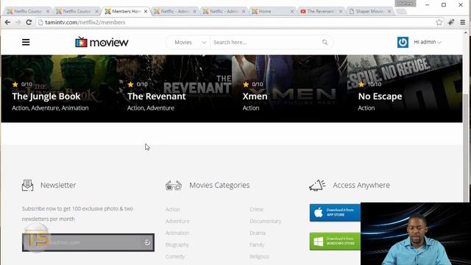
Task: Close the Members Home tab
Action: (x=146, y=12)
